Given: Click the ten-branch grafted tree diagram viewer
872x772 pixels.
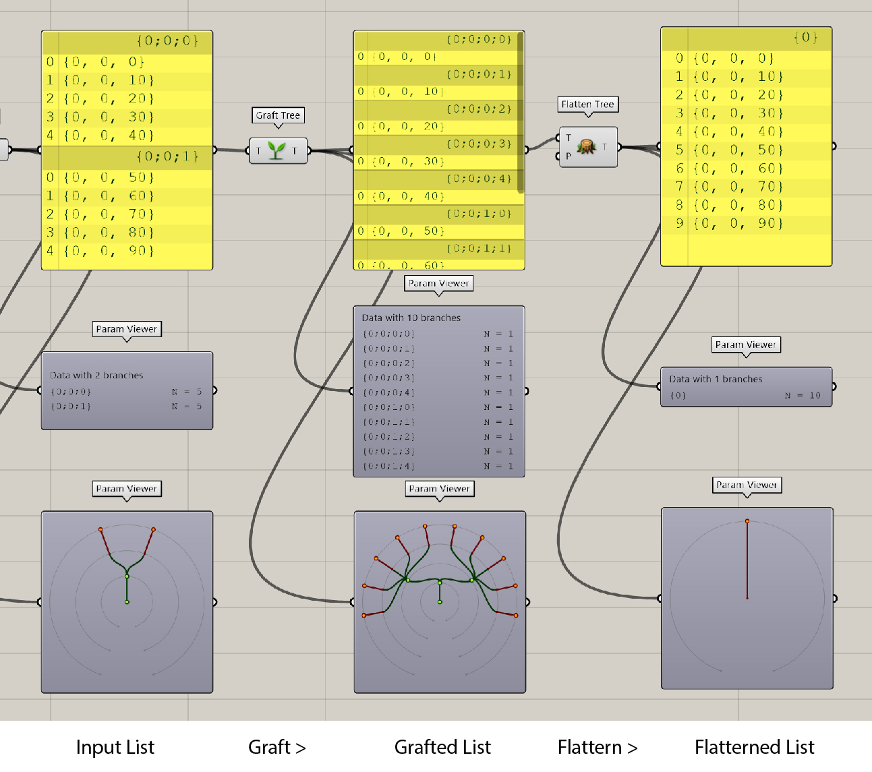Looking at the screenshot, I should (440, 602).
